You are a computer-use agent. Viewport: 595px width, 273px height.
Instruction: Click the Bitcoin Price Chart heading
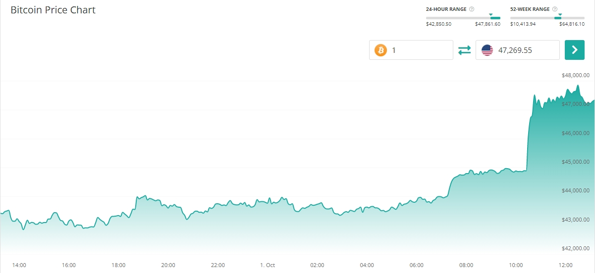click(x=53, y=10)
